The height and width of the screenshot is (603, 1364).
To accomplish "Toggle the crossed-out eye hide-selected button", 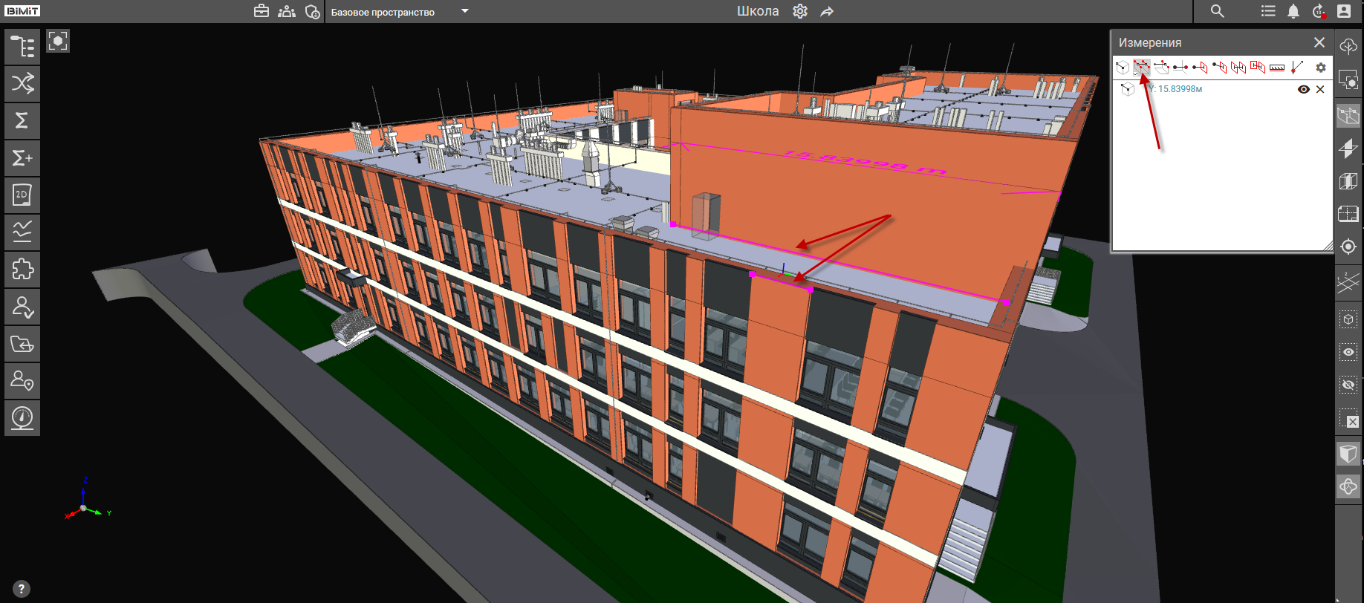I will coord(1348,385).
